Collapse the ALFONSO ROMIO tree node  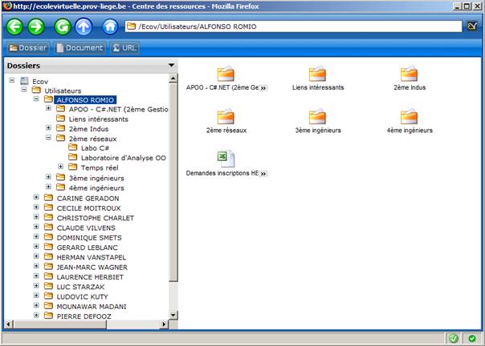point(37,100)
